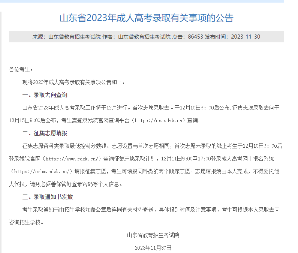This screenshot has height=253, width=298.
Task: Click the closing date 2023年11月30日
Action: tap(153, 248)
